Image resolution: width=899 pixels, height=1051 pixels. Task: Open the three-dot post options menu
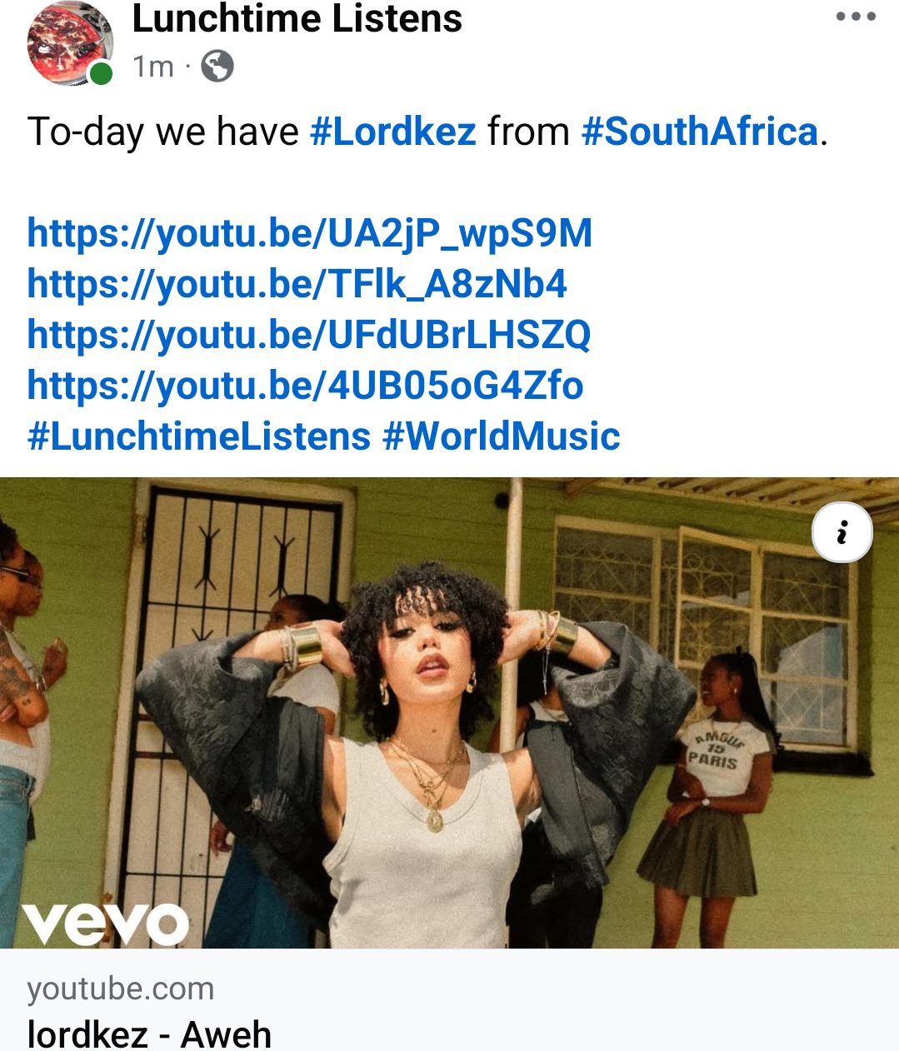coord(856,17)
